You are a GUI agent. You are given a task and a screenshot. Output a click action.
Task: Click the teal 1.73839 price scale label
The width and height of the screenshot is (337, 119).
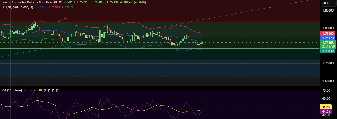click(x=328, y=51)
